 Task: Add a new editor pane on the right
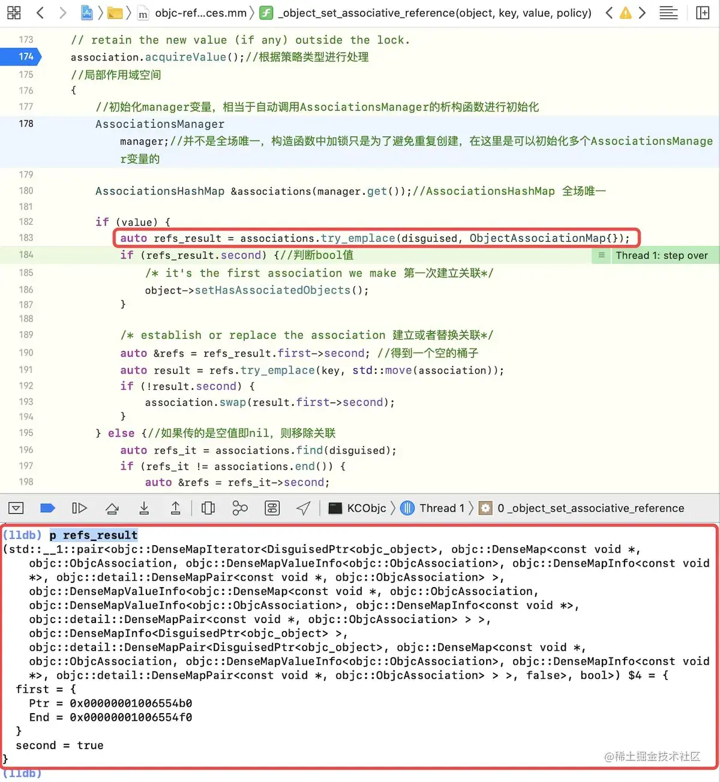click(703, 13)
